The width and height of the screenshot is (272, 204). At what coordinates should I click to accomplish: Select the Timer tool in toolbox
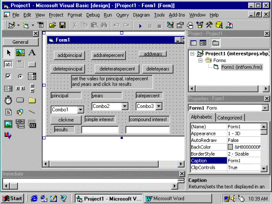click(x=8, y=100)
